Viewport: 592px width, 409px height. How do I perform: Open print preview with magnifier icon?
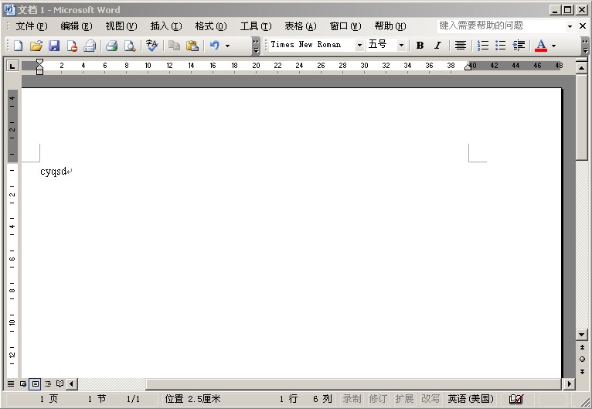[130, 46]
